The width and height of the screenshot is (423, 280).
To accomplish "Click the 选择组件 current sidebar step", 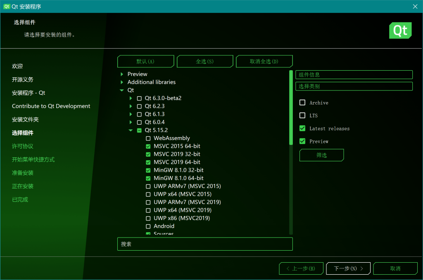I will tap(23, 133).
